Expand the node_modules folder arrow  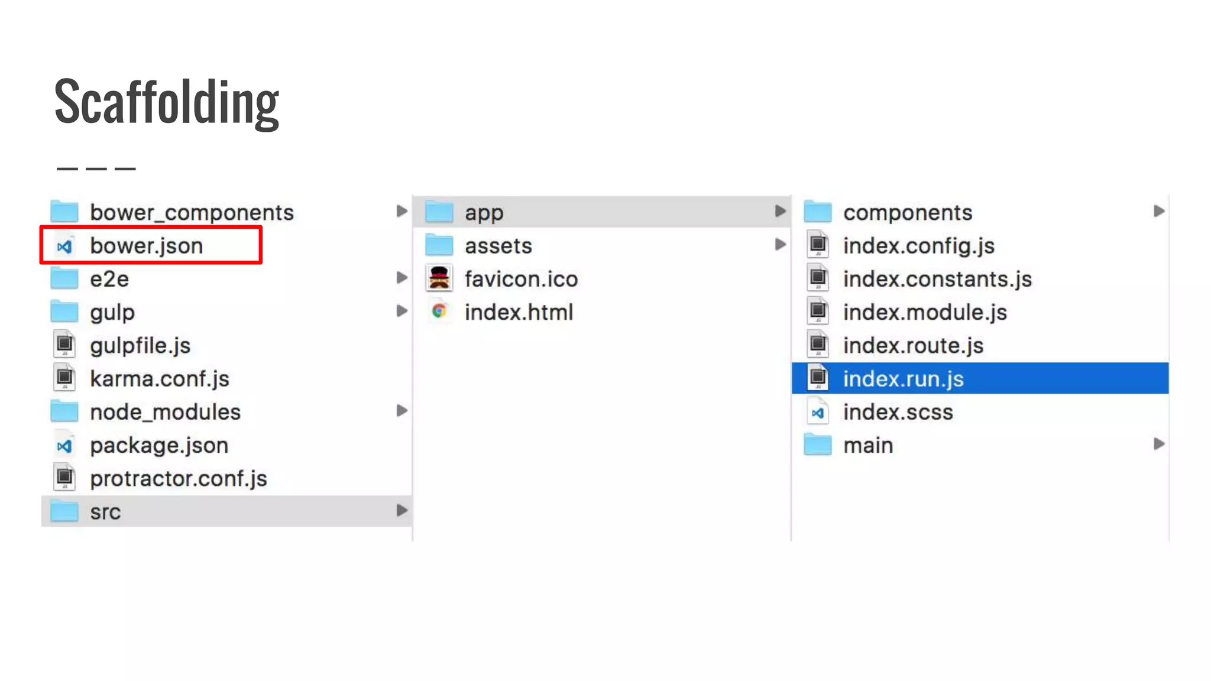tap(401, 411)
